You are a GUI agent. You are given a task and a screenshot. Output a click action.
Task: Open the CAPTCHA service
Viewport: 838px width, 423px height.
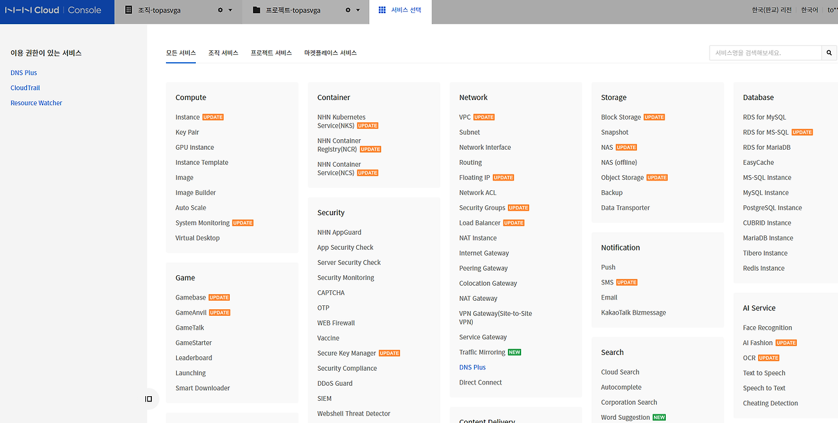tap(331, 293)
